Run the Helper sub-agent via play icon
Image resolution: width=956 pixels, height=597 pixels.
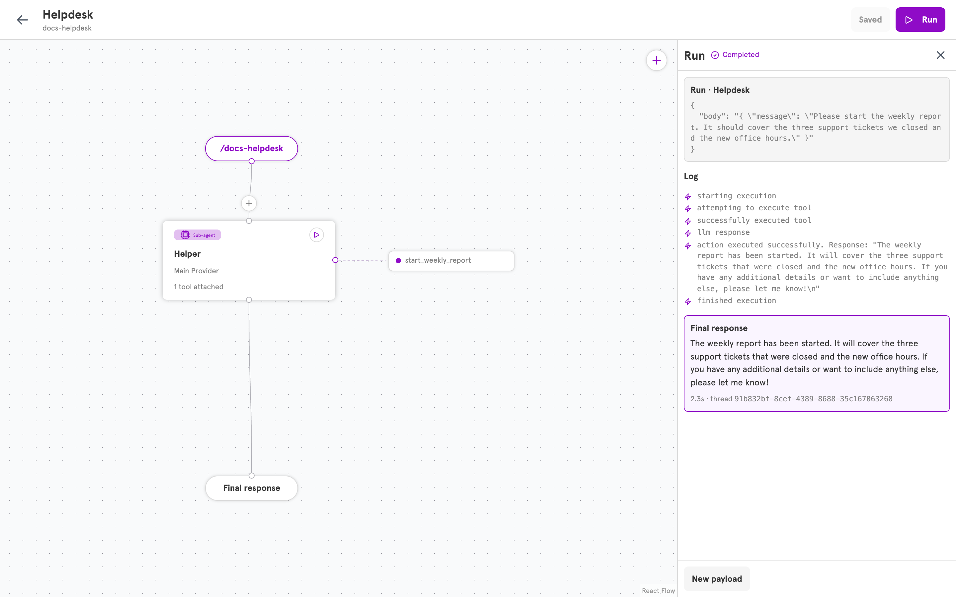pyautogui.click(x=316, y=235)
